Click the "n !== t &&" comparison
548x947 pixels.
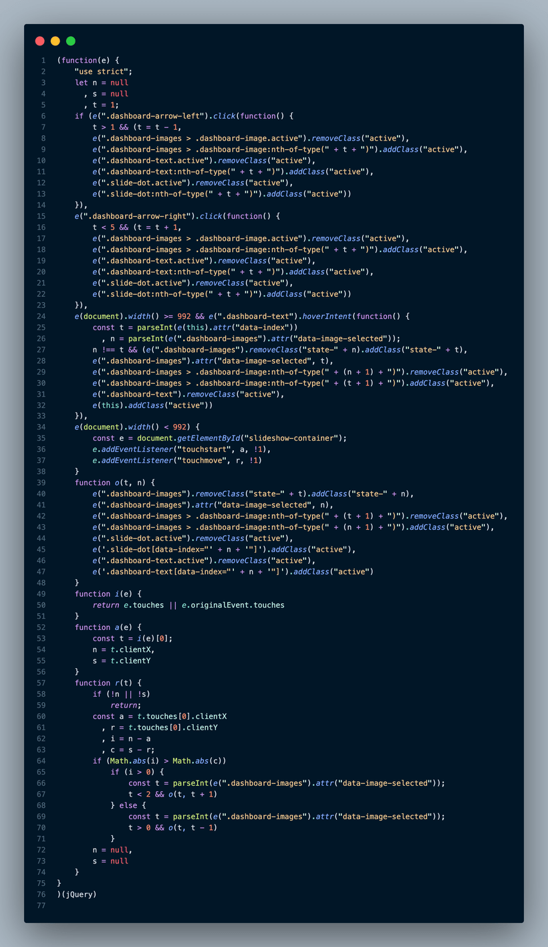click(x=115, y=350)
